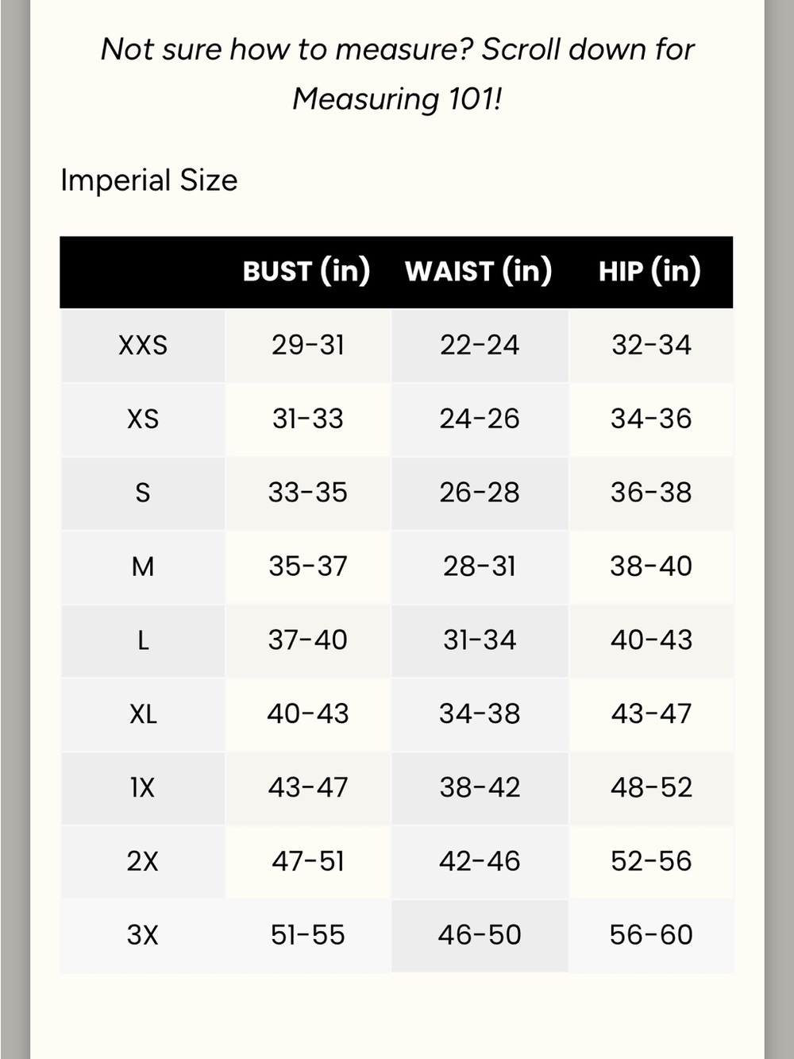Select the 3X size row label
The width and height of the screenshot is (794, 1059).
click(143, 935)
